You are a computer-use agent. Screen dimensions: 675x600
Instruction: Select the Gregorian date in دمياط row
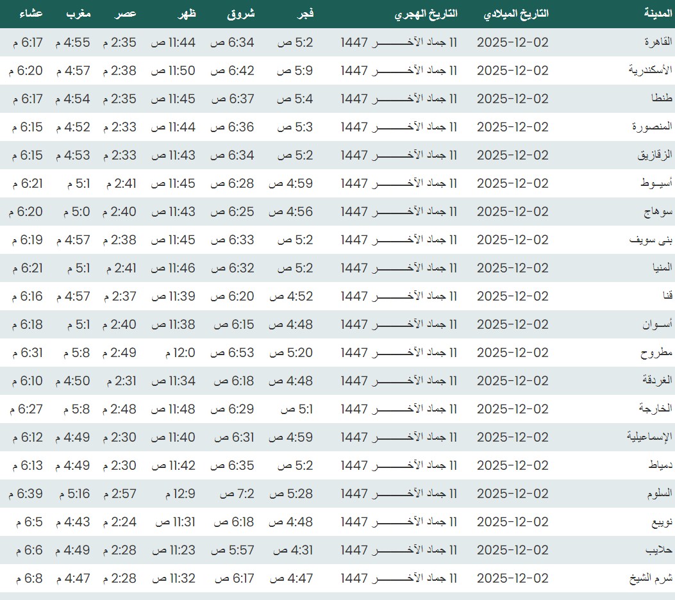click(513, 465)
